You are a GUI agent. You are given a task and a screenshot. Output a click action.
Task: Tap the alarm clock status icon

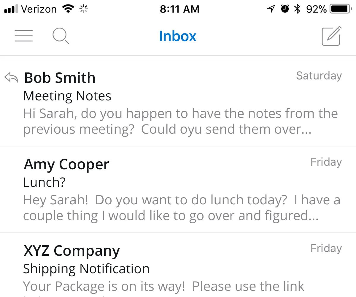click(285, 9)
